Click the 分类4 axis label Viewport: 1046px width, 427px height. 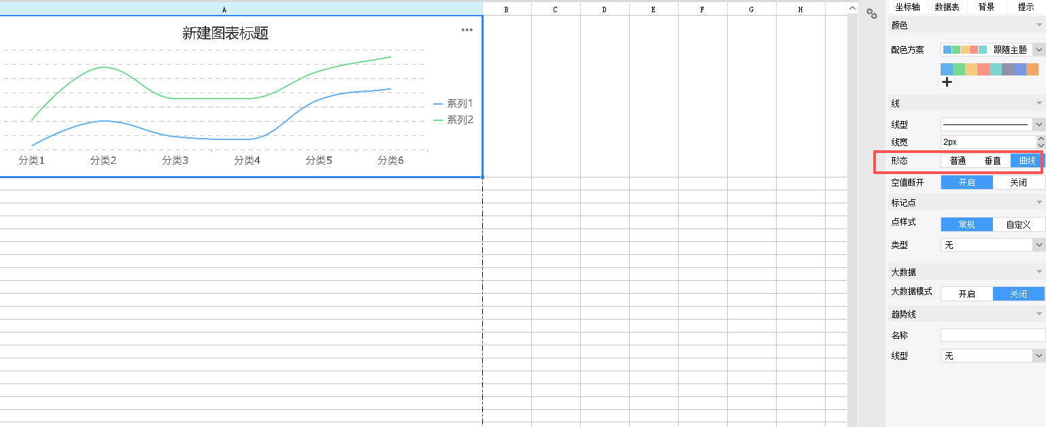tap(247, 160)
